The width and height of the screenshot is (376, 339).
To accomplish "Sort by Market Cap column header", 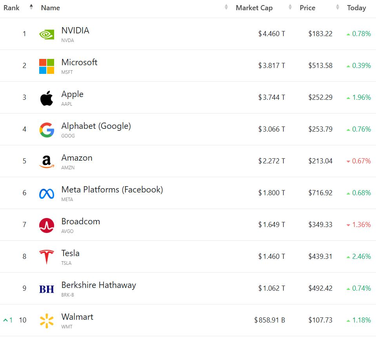I will pyautogui.click(x=254, y=8).
